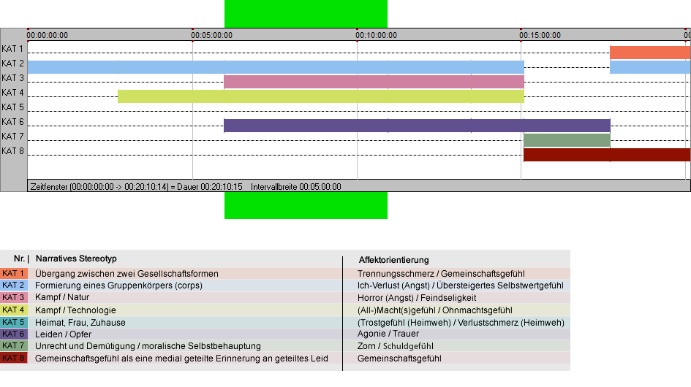Image resolution: width=691 pixels, height=387 pixels.
Task: Click 'Formierung eines Gruppenkörpers (corps)' text
Action: (x=119, y=286)
